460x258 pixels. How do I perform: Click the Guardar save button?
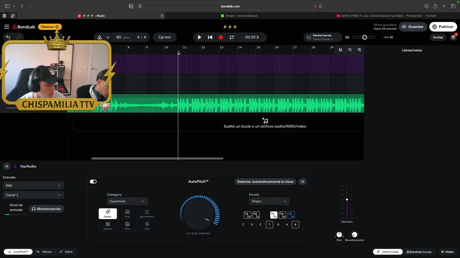point(413,27)
